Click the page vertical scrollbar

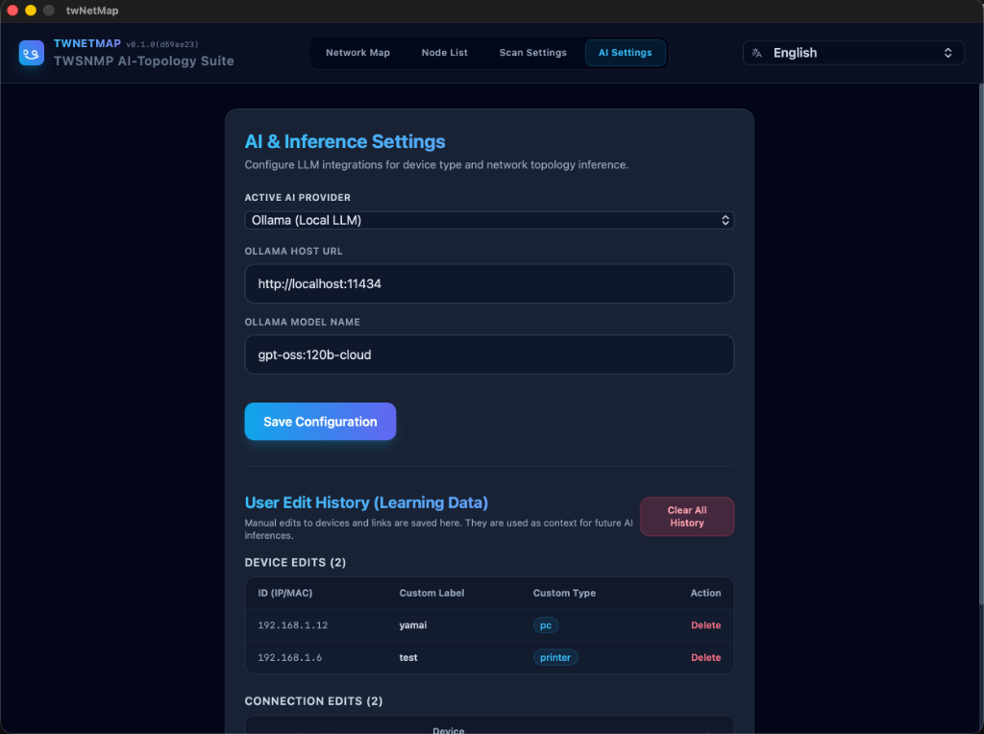980,345
